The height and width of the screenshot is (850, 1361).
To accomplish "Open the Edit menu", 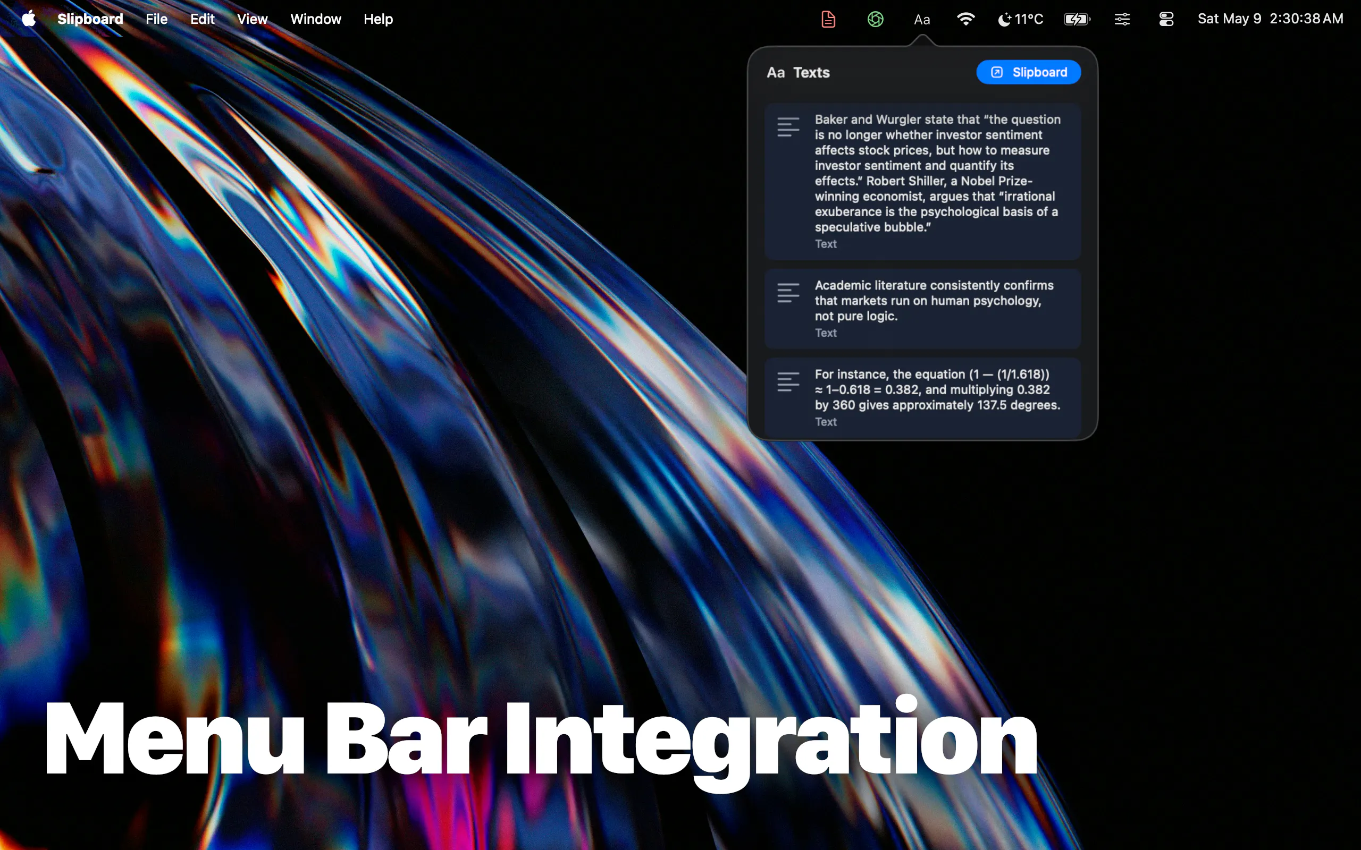I will [x=203, y=19].
